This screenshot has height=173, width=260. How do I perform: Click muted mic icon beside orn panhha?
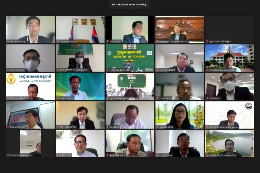[107, 41]
